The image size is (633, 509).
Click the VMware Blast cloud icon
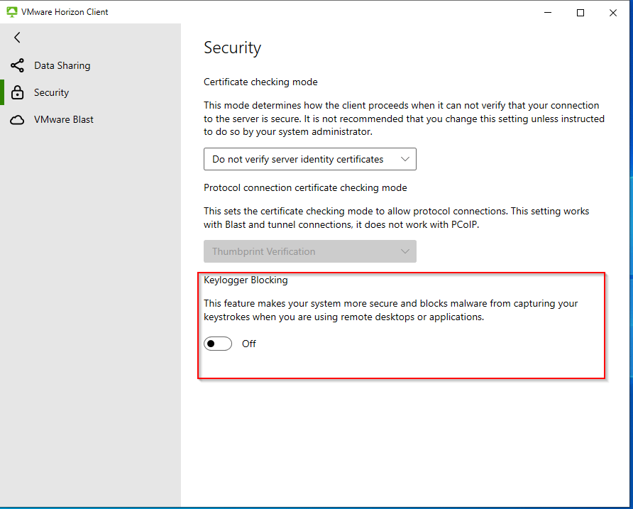[x=17, y=120]
